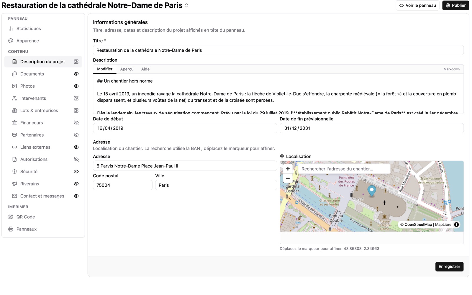Viewport: 472px width, 295px height.
Task: Click Voir le panneau button
Action: 417,5
